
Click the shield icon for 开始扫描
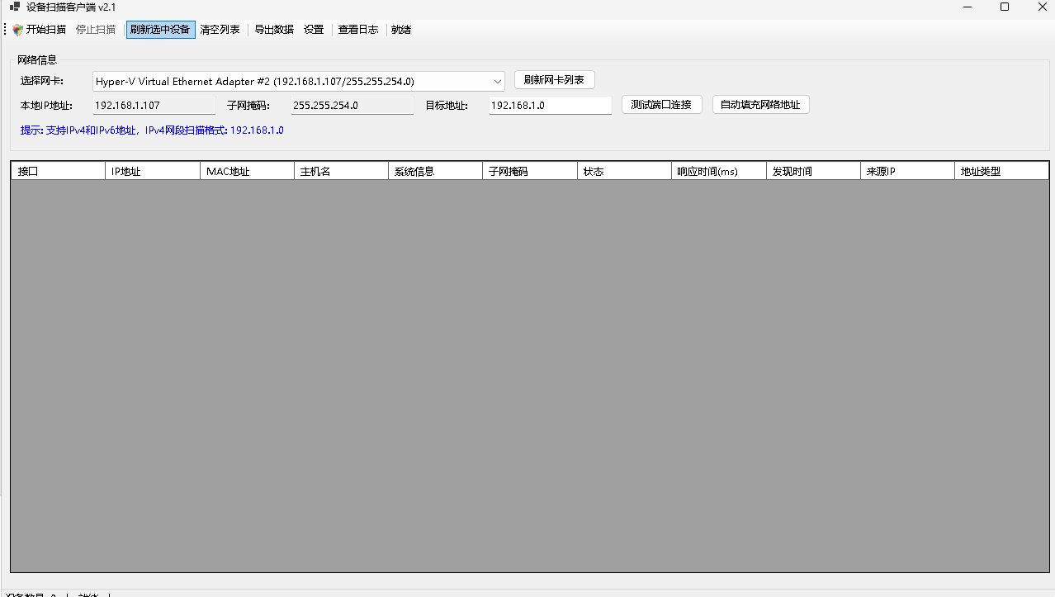(x=17, y=30)
